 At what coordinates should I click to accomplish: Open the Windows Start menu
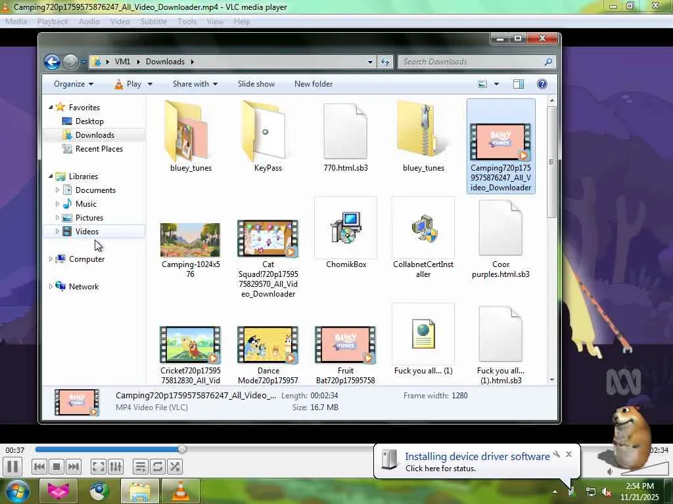click(18, 491)
